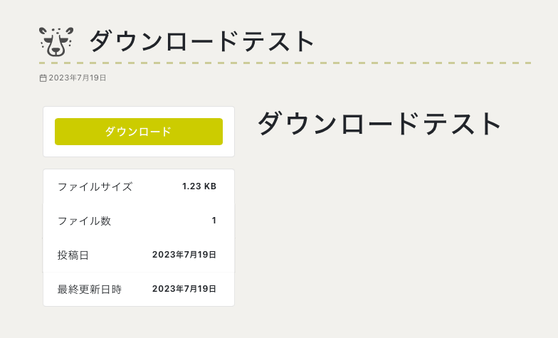Click the large ダウンロードテスト heading on right
Image resolution: width=558 pixels, height=338 pixels.
tap(379, 124)
